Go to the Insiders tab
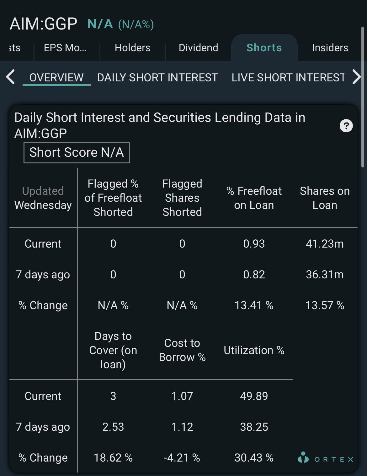367x476 pixels. 330,48
